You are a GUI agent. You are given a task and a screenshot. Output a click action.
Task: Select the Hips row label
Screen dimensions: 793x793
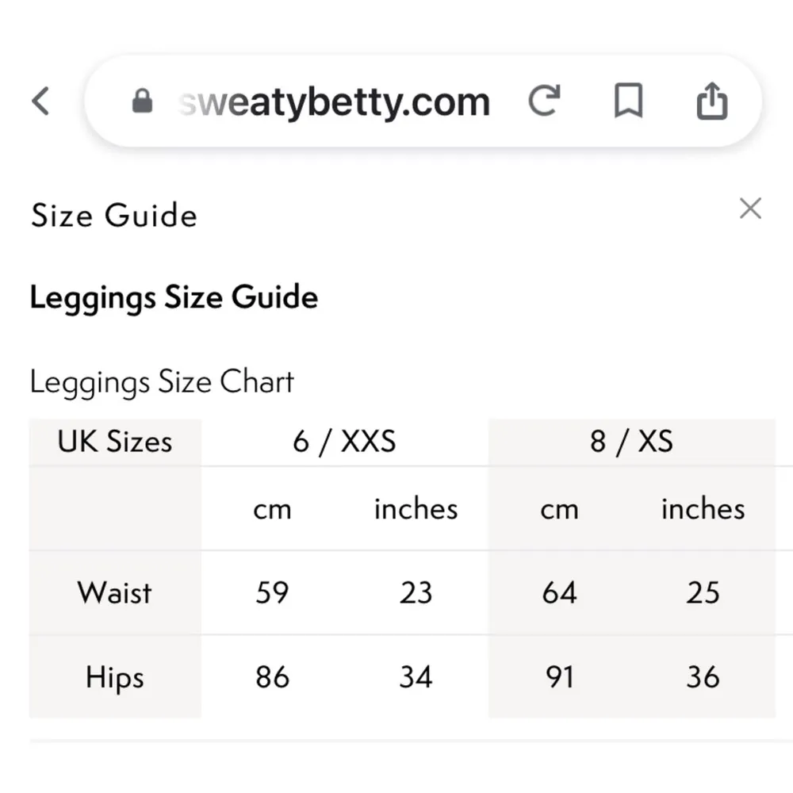pos(116,677)
